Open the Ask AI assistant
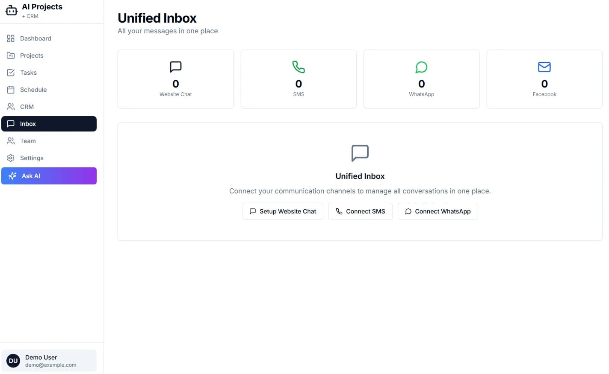The image size is (609, 374). [x=49, y=175]
